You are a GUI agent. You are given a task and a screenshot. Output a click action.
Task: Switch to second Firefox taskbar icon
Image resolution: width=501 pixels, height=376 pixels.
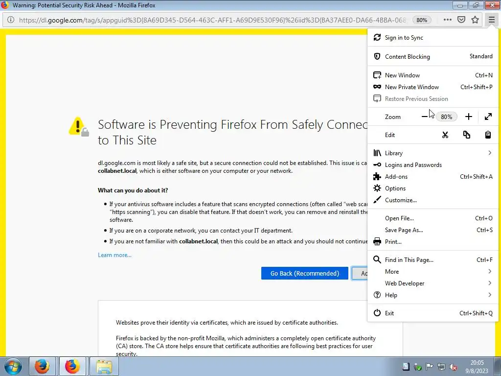72,366
